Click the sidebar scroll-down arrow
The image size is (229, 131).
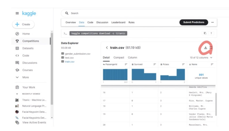[52, 118]
